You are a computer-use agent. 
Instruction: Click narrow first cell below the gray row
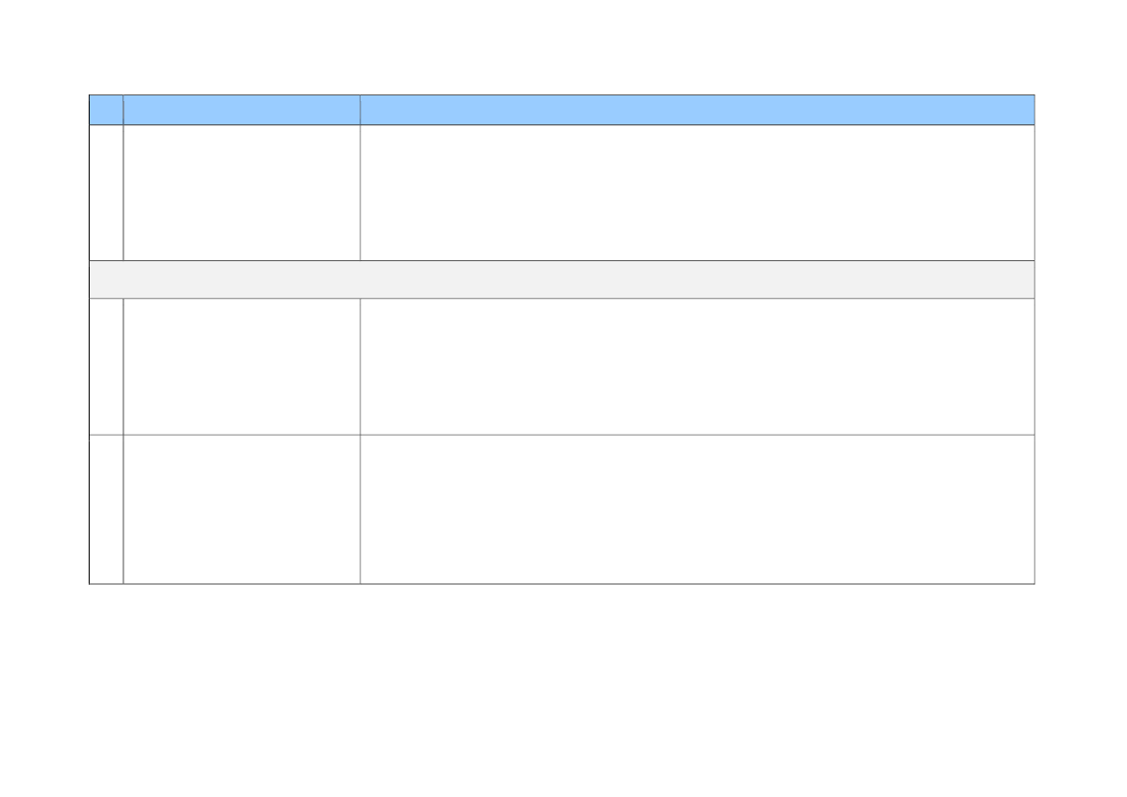pos(106,366)
